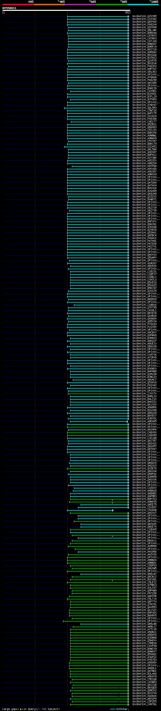Click hit label UniRef100_Q7RI51
Image resolution: width=161 pixels, height=711 pixels.
pyautogui.click(x=144, y=605)
